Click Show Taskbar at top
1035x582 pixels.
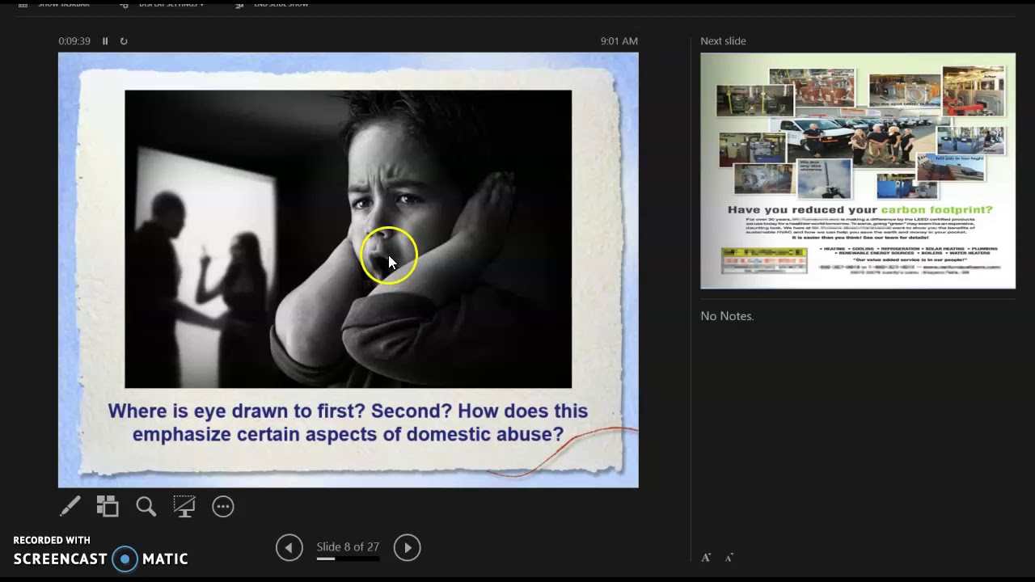pyautogui.click(x=55, y=5)
